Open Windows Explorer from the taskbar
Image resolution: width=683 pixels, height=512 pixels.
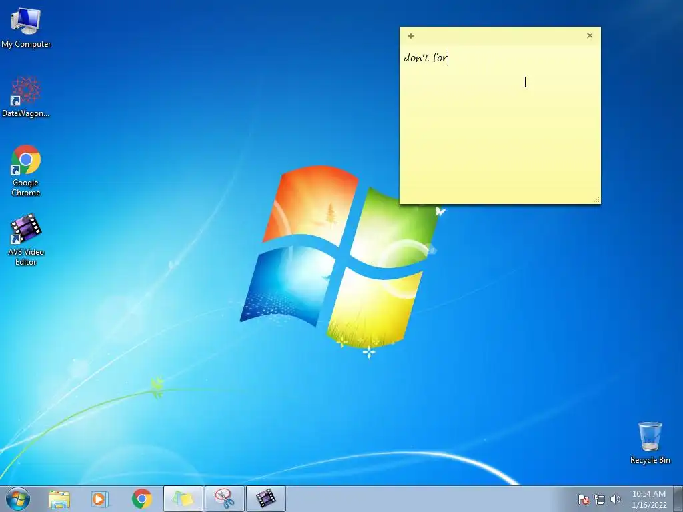[59, 499]
